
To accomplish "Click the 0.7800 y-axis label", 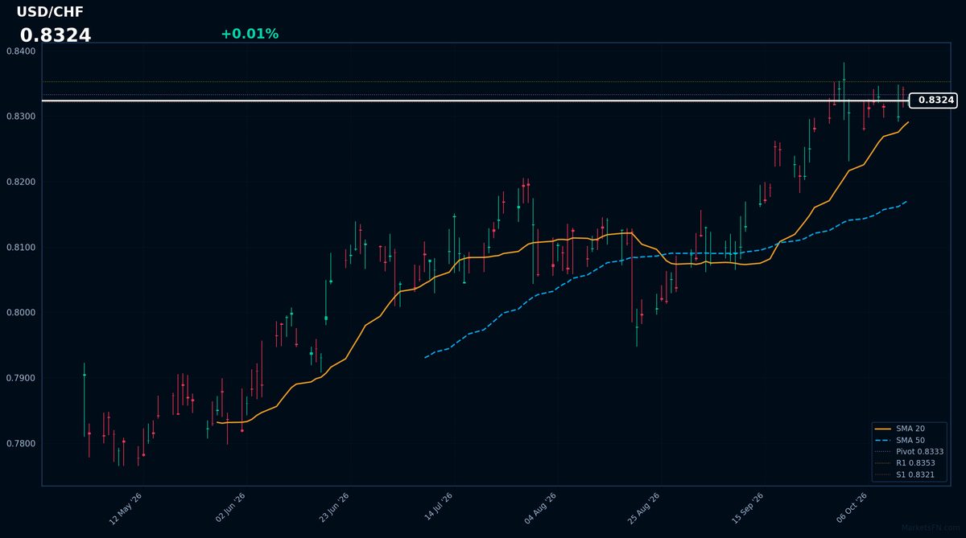I will 20,444.
